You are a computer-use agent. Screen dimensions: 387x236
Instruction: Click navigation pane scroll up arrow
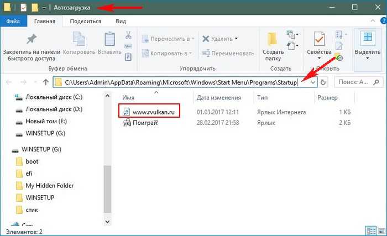click(x=107, y=96)
